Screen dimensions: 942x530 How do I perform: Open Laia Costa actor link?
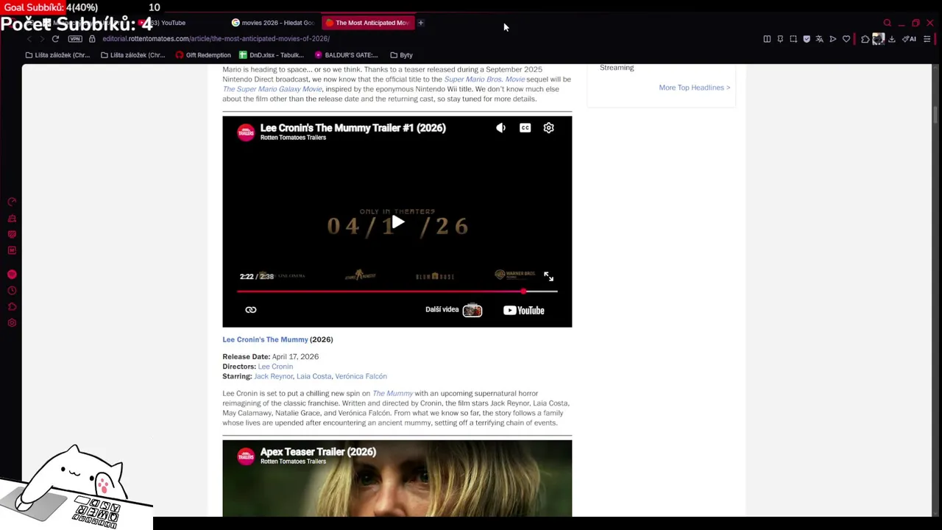(314, 376)
